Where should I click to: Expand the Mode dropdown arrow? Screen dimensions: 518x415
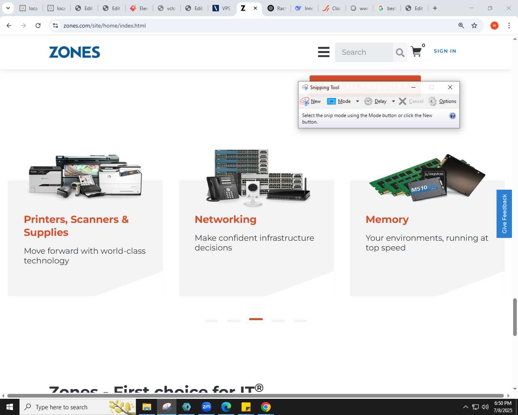357,101
